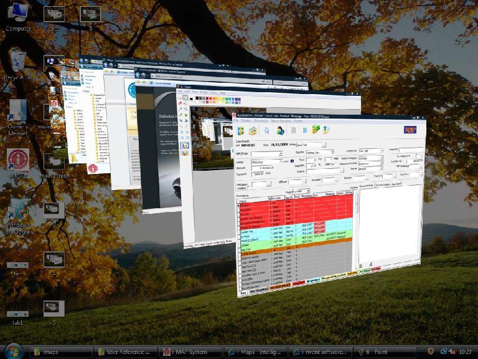Image resolution: width=478 pixels, height=359 pixels.
Task: Open the Documents menu in i-MAP window
Action: [261, 121]
